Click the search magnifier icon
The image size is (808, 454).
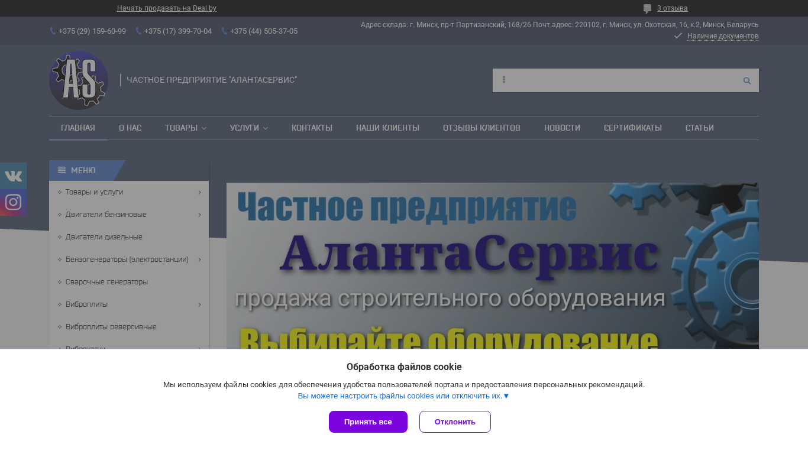747,80
